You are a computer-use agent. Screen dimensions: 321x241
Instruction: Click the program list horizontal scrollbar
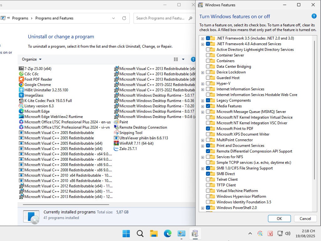pyautogui.click(x=66, y=204)
